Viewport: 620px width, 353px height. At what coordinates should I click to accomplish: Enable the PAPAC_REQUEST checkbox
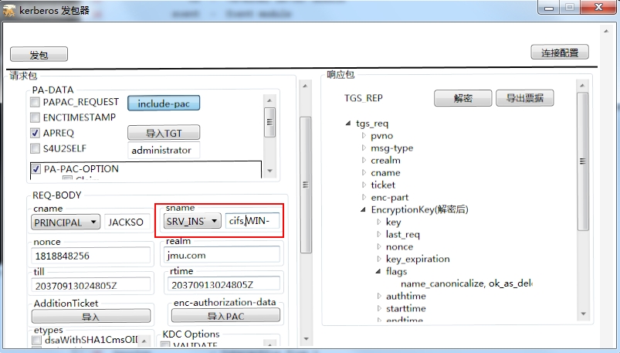(35, 102)
